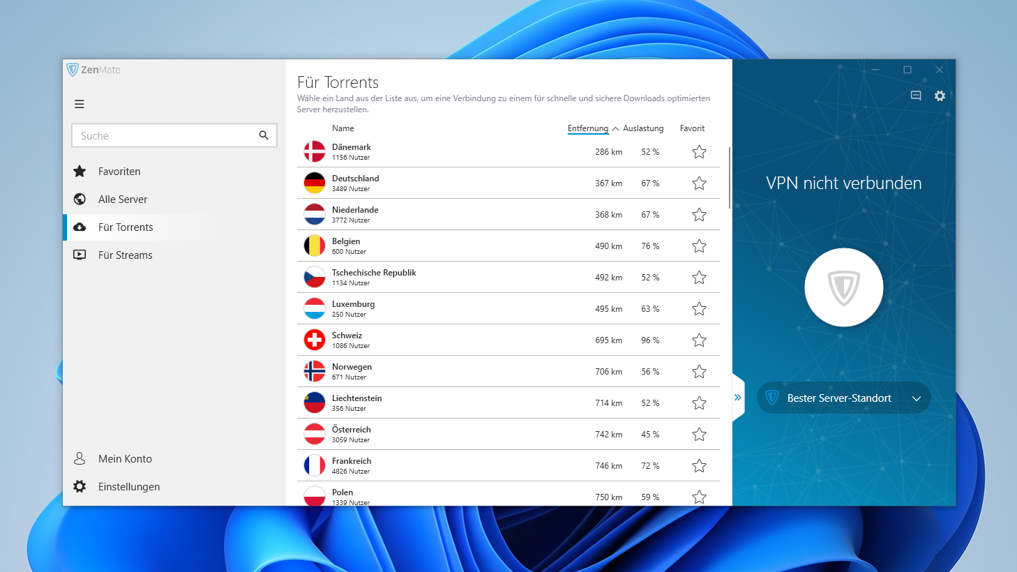Viewport: 1017px width, 572px height.
Task: Select the Dänemark server name
Action: coord(352,147)
